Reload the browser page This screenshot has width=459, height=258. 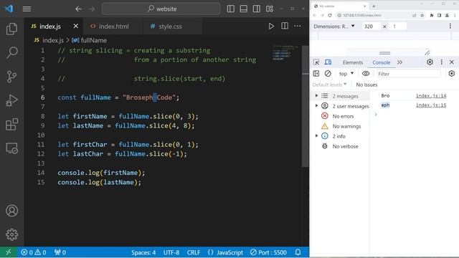[330, 15]
